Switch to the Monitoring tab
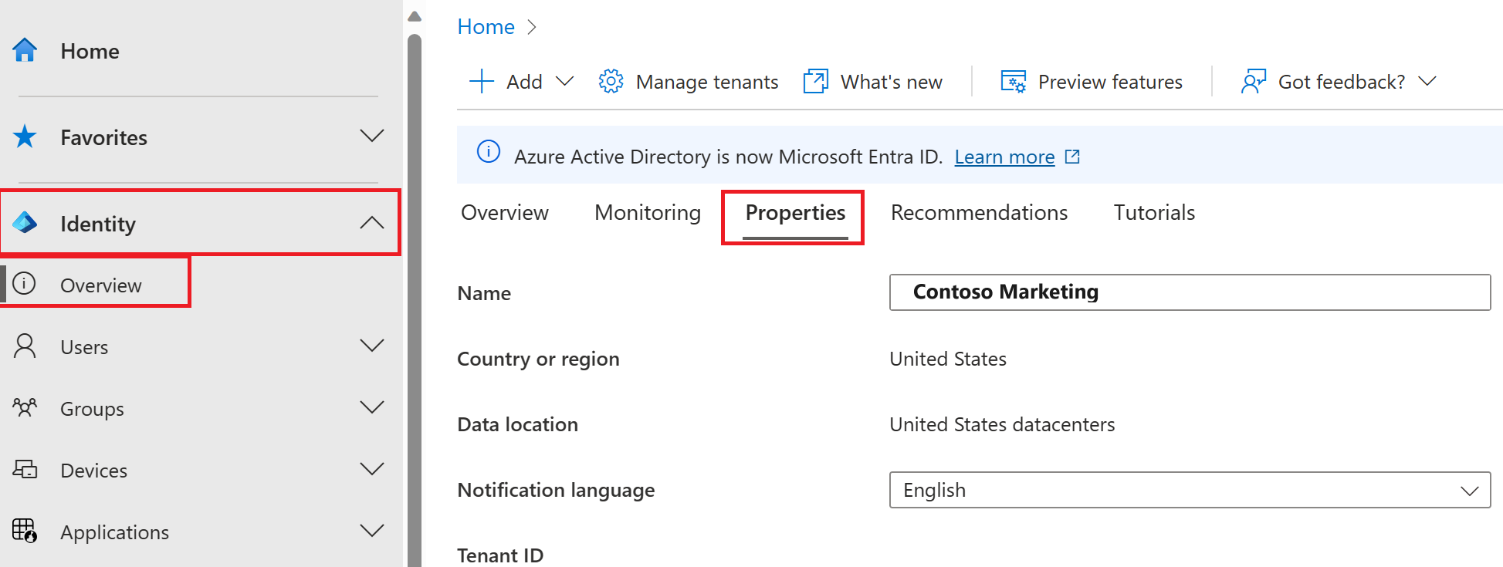This screenshot has height=567, width=1503. (648, 212)
